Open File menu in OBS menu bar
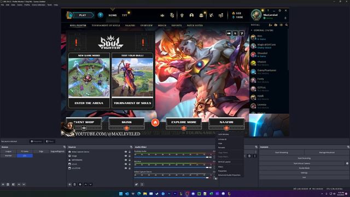The height and width of the screenshot is (197, 350). coord(2,5)
